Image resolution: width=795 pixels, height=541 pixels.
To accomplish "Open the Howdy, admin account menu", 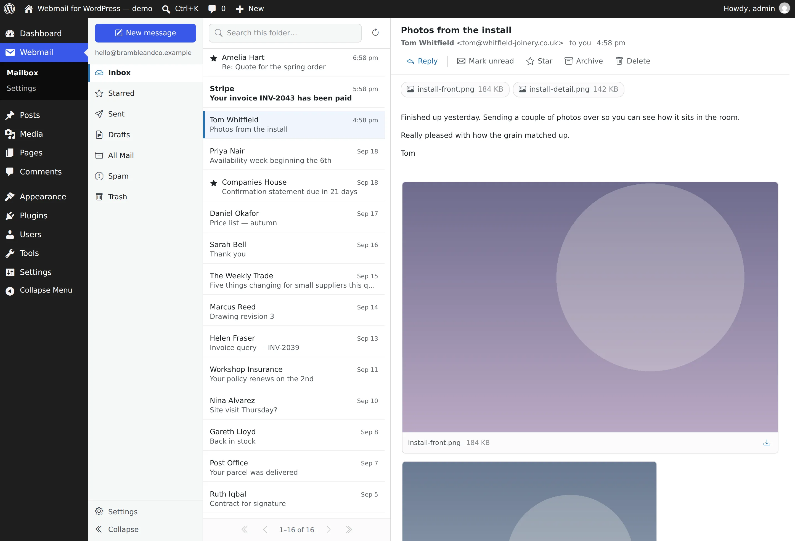I will pos(756,9).
